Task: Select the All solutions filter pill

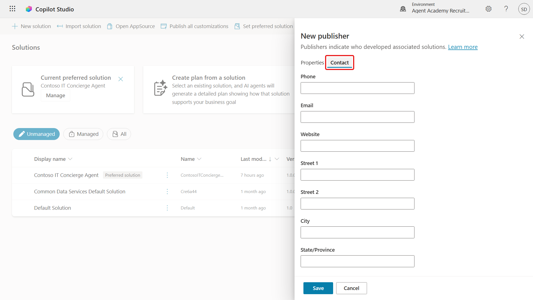Action: (x=119, y=134)
